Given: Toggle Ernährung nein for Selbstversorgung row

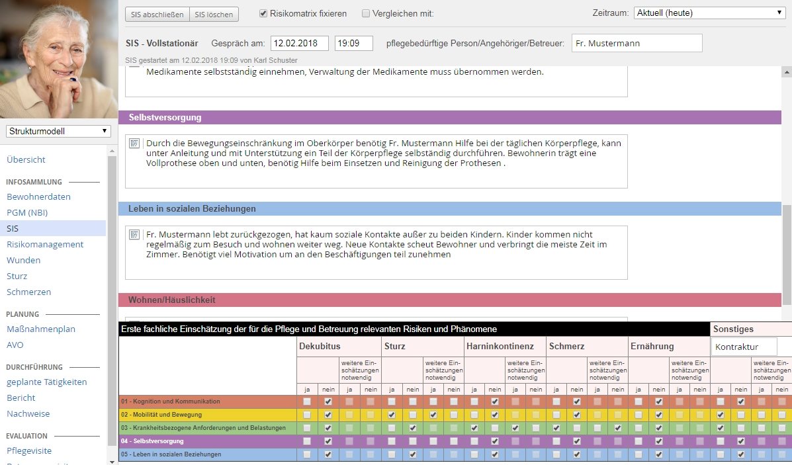Looking at the screenshot, I should click(x=658, y=441).
